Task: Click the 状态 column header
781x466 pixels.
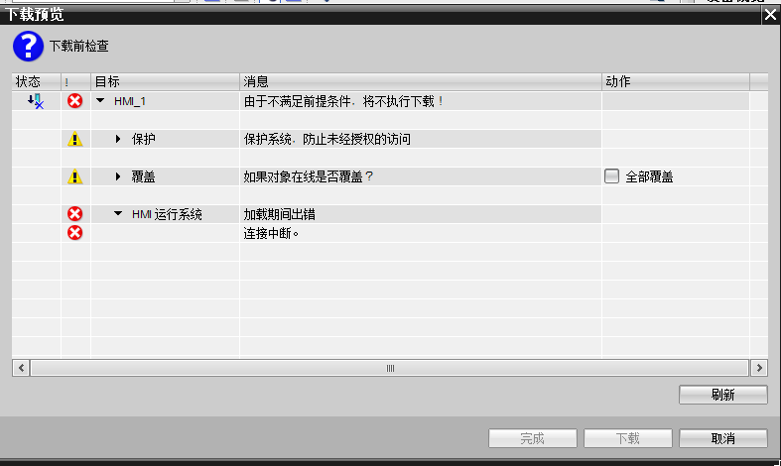Action: [37, 81]
